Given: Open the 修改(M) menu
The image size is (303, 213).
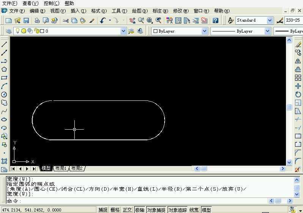Looking at the screenshot, I should pyautogui.click(x=181, y=11).
